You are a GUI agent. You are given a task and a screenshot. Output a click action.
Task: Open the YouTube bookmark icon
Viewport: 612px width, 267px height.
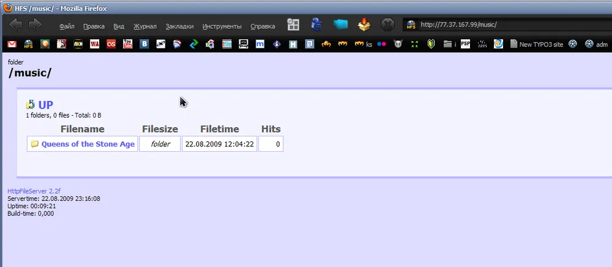128,44
